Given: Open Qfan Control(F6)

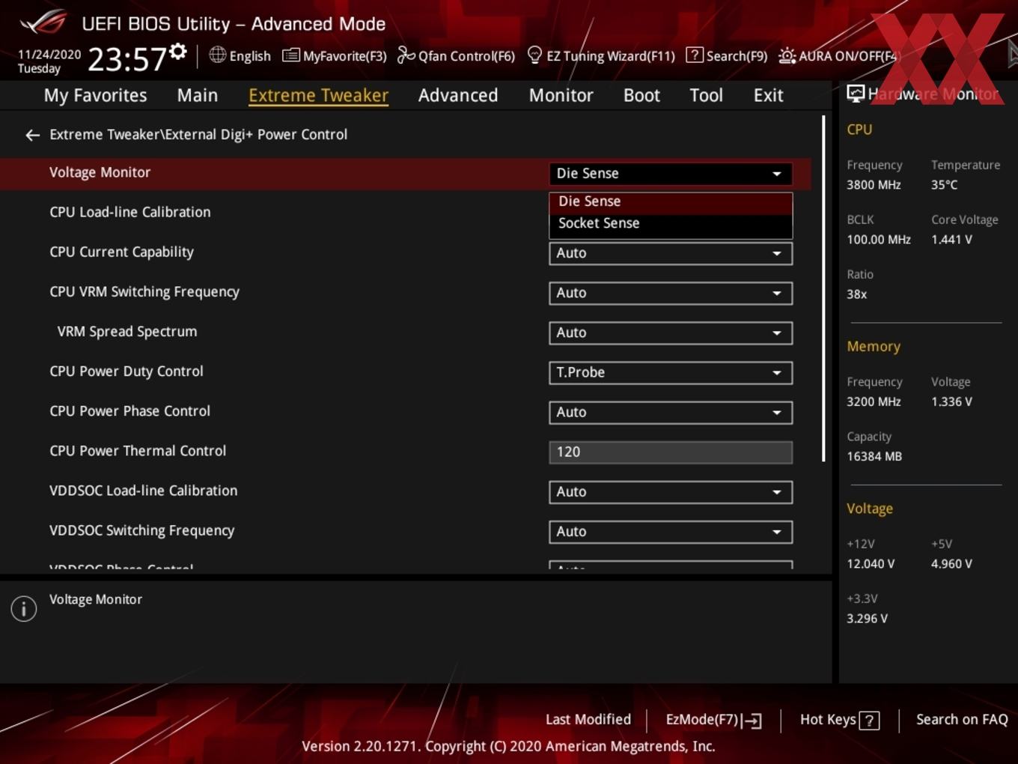Looking at the screenshot, I should click(456, 55).
